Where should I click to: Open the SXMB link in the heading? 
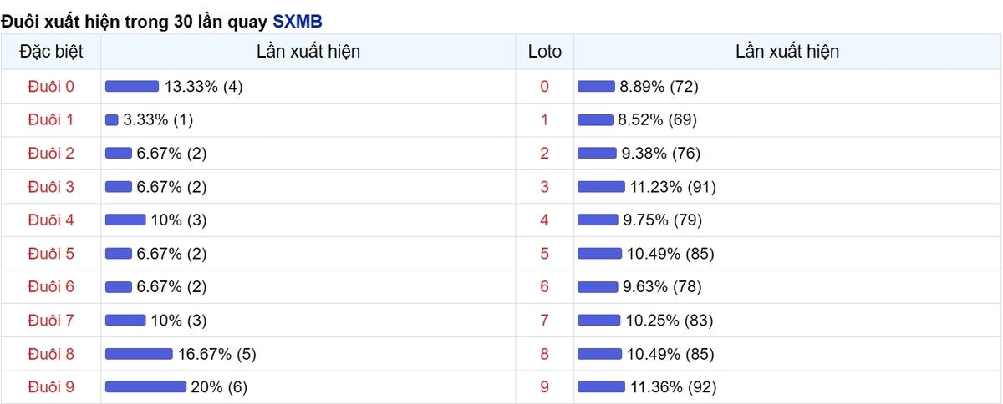[x=298, y=21]
